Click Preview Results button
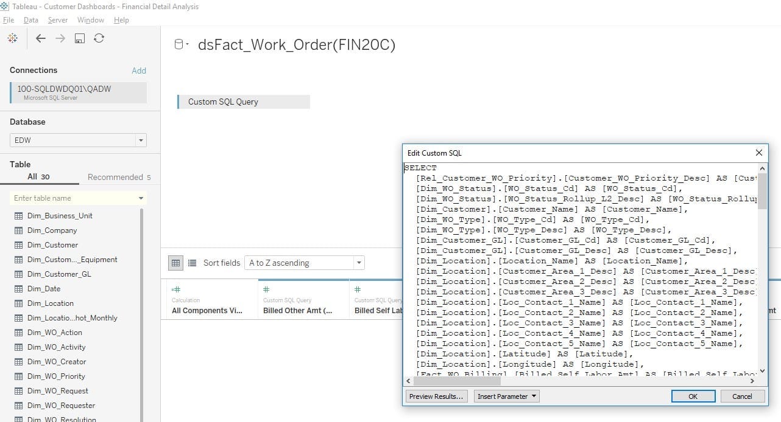Screen dimensions: 781x422 click(x=436, y=396)
